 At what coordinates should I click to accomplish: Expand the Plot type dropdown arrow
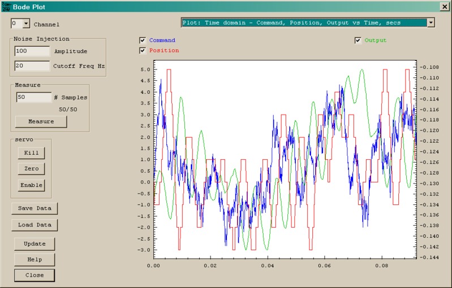[x=431, y=23]
